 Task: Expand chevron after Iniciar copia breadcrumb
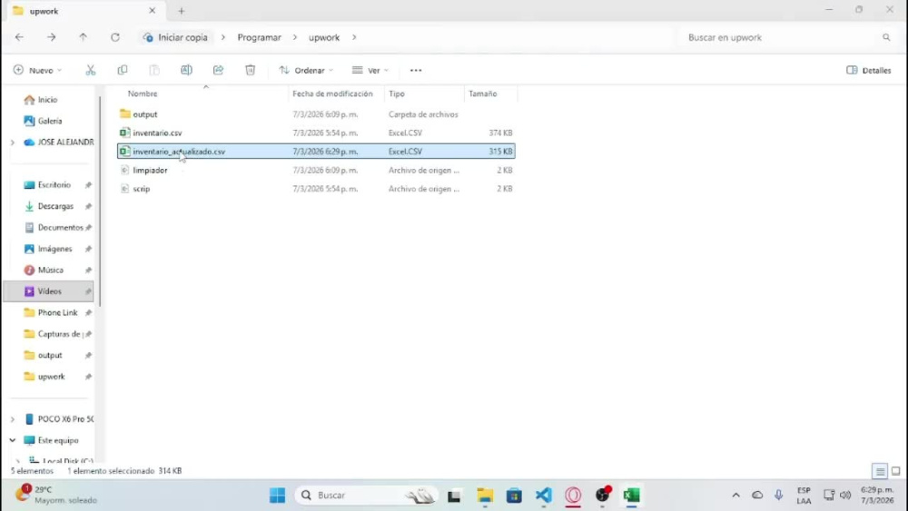(x=223, y=37)
